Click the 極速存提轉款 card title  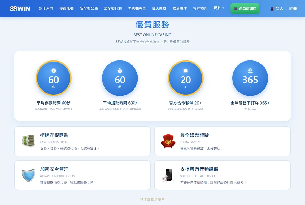pos(54,135)
